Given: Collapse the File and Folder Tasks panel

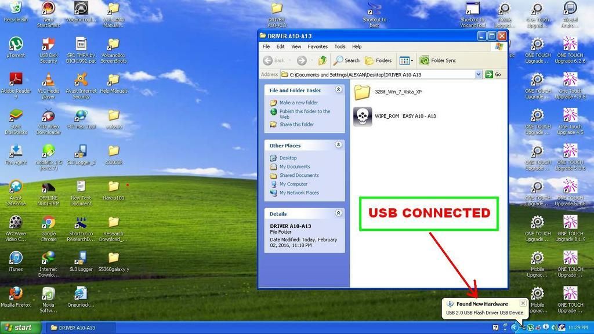Looking at the screenshot, I should pos(338,90).
